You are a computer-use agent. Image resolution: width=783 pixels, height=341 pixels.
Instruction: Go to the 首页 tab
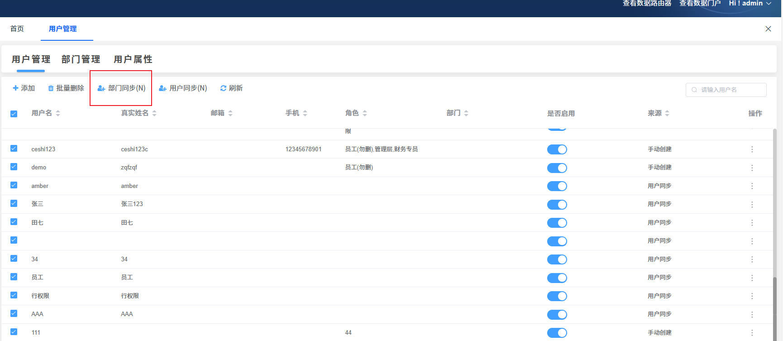pyautogui.click(x=17, y=29)
